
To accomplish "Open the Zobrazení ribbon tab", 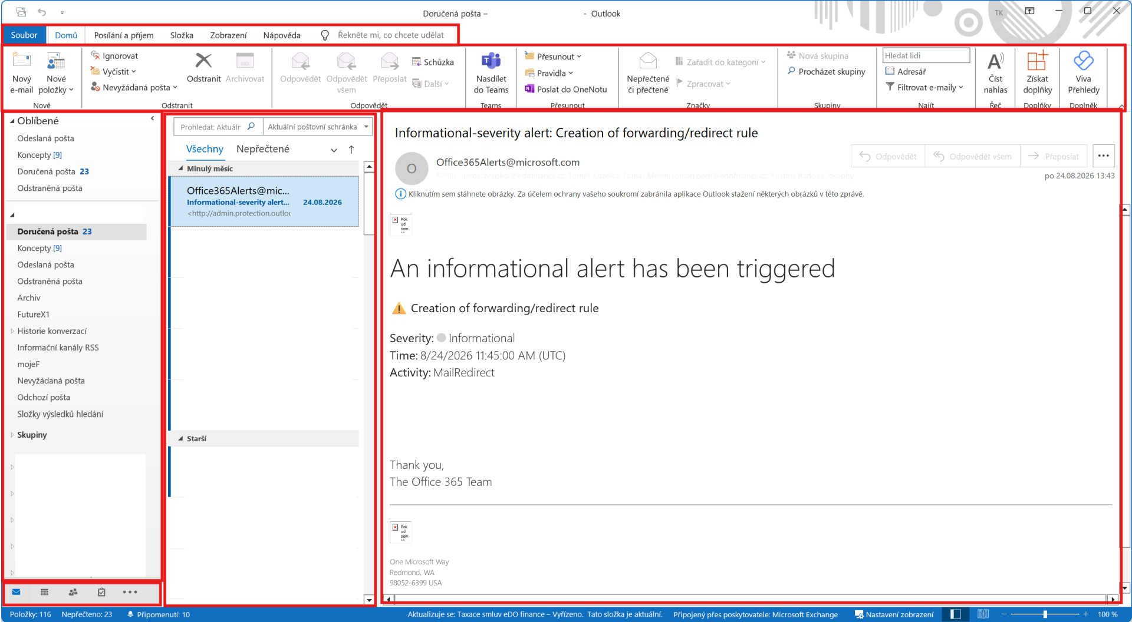I will (x=228, y=35).
